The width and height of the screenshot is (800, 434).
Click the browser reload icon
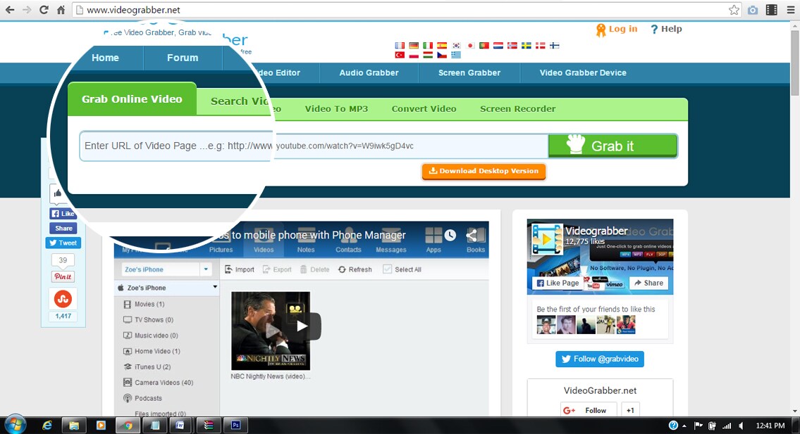pyautogui.click(x=44, y=10)
